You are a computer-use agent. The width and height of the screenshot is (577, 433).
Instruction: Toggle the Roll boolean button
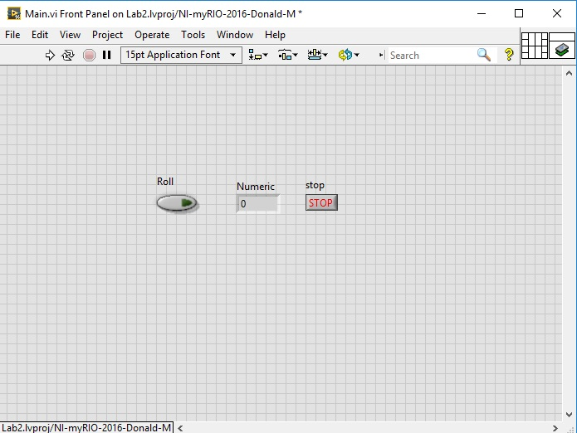click(x=177, y=203)
